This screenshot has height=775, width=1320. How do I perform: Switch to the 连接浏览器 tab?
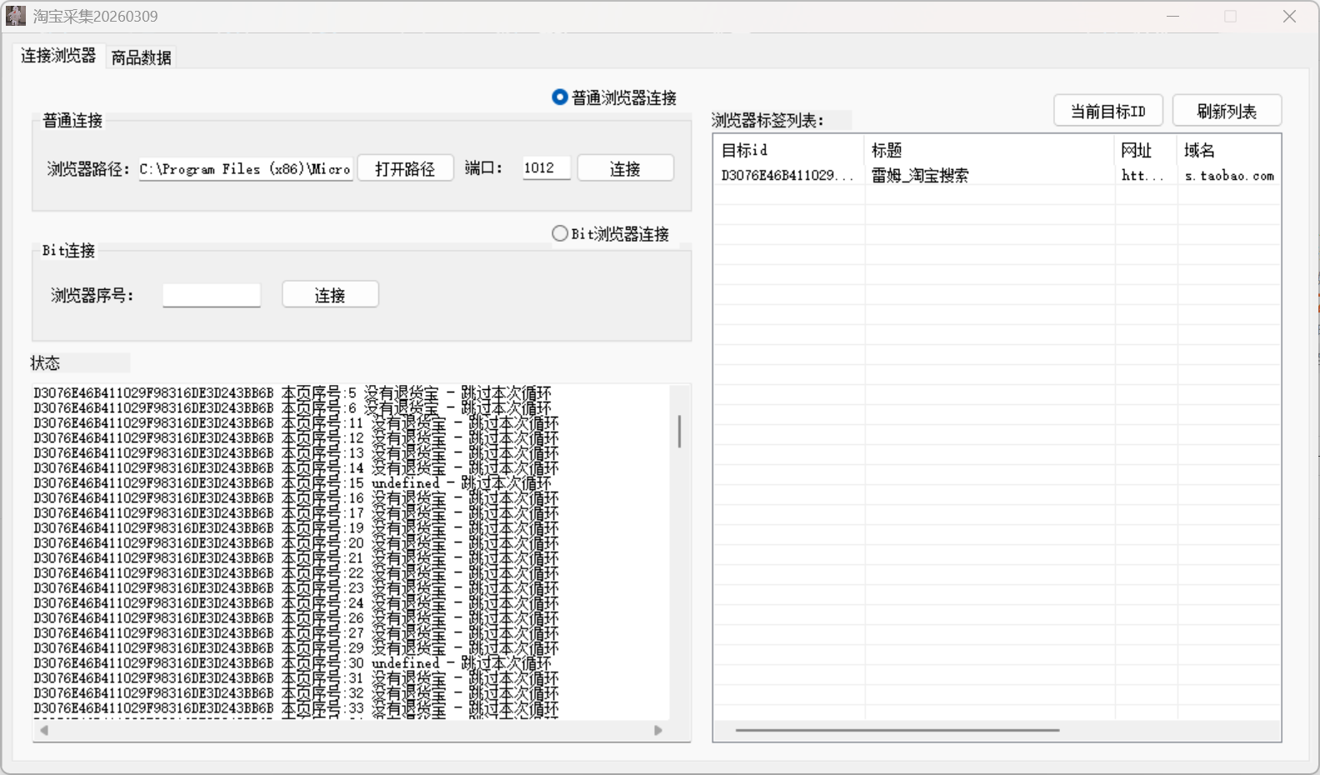click(58, 56)
